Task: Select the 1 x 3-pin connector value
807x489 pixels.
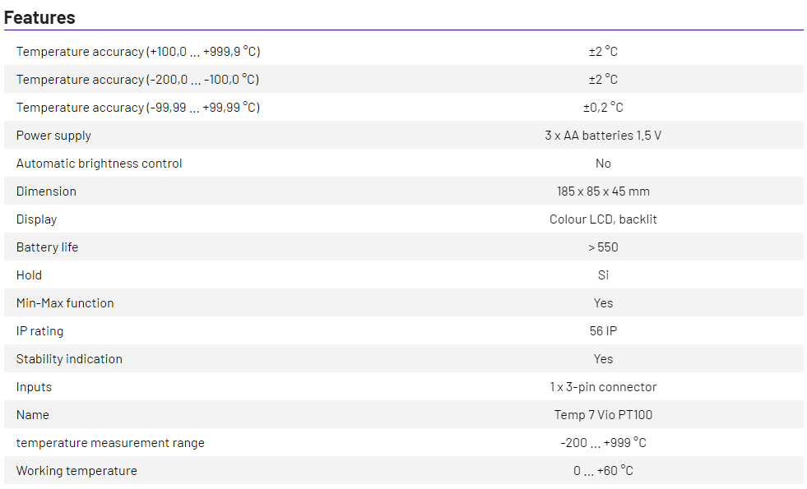Action: point(602,387)
